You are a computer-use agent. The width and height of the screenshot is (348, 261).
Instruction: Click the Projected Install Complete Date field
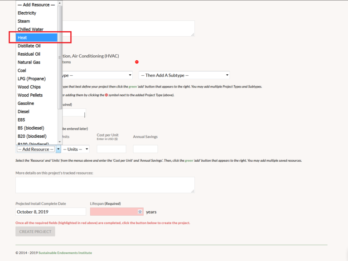pyautogui.click(x=51, y=212)
